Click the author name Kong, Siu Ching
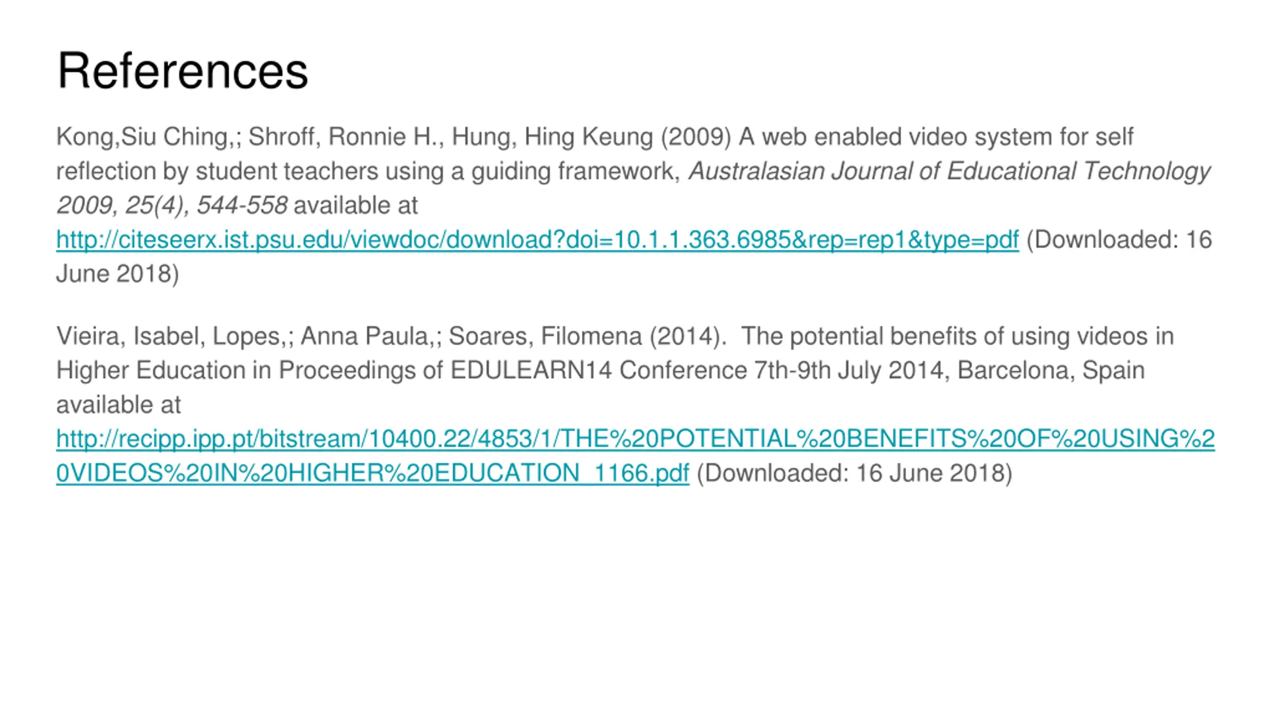 point(142,136)
